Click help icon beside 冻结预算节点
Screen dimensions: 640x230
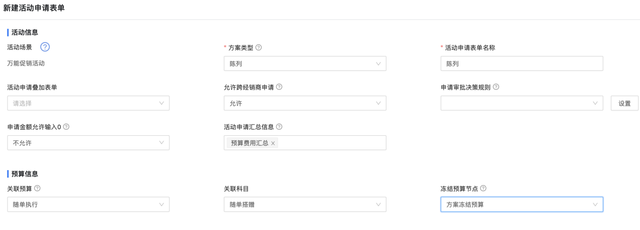(483, 189)
